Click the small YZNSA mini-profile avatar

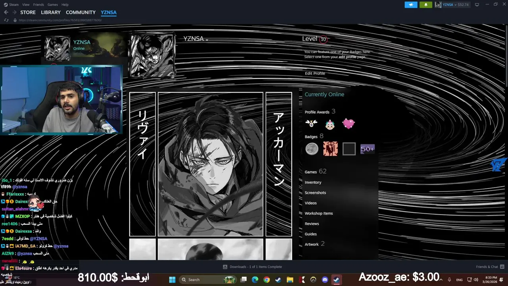coord(58,48)
